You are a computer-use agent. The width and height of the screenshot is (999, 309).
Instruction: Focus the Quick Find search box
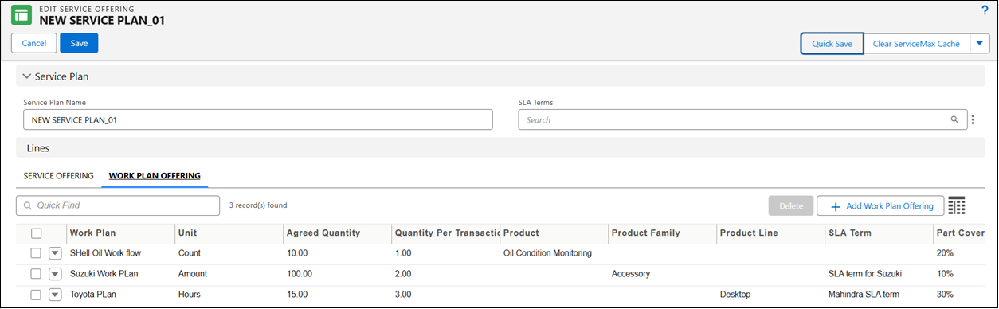(x=118, y=205)
